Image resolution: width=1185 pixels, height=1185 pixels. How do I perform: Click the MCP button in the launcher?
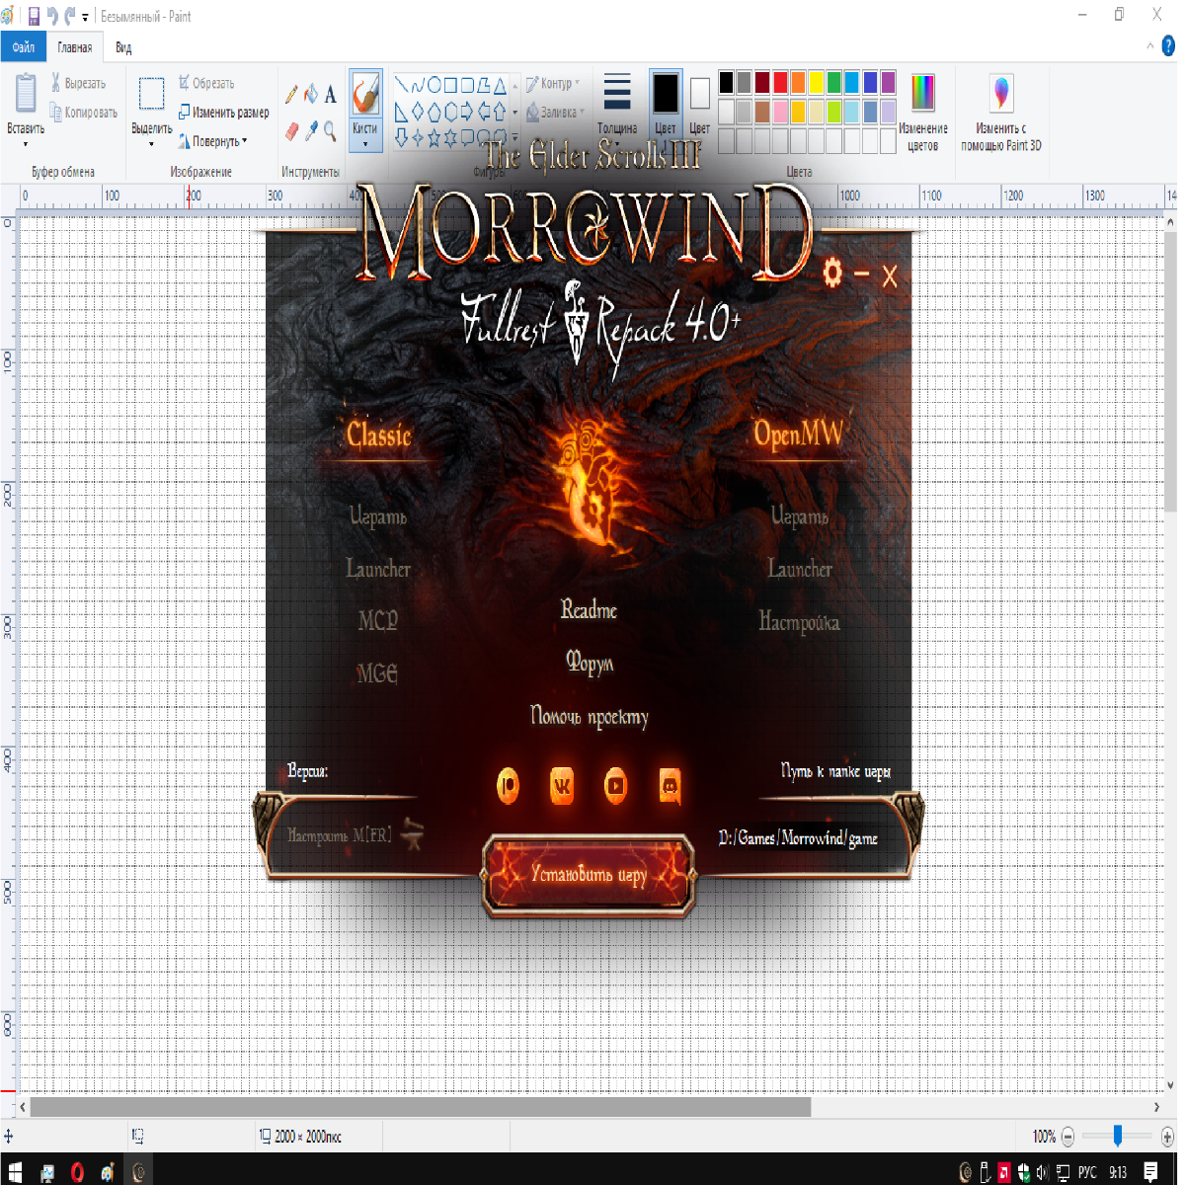point(378,621)
